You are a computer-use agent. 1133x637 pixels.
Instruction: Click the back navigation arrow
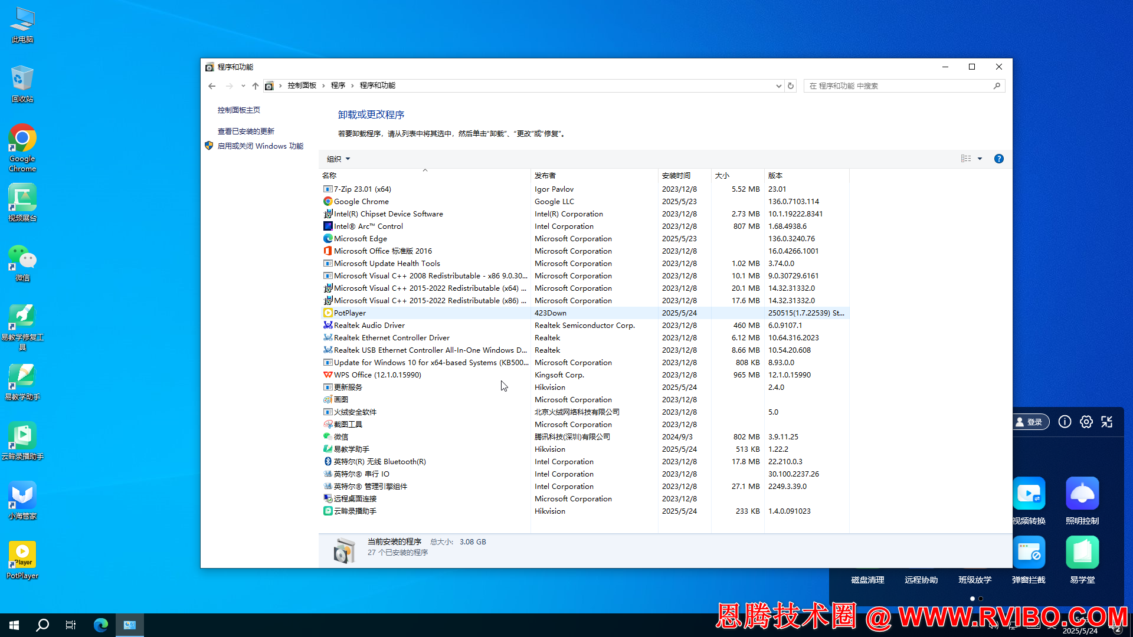coord(212,86)
